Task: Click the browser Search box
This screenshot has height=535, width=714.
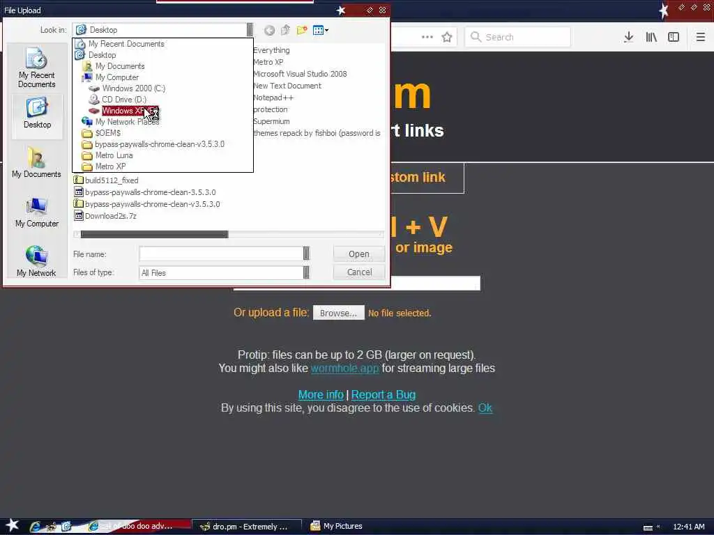Action: (x=518, y=37)
